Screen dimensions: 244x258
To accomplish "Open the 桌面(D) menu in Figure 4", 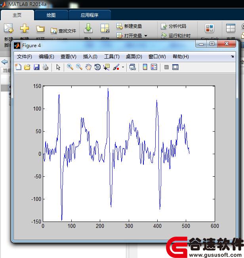I will click(134, 57).
